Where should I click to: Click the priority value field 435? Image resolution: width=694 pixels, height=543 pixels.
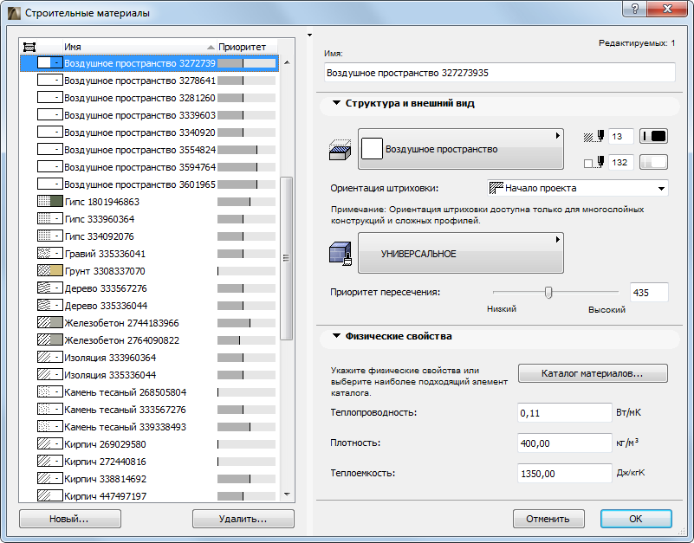[649, 293]
